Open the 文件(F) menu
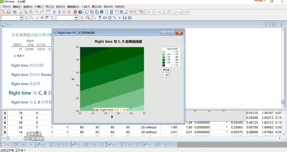Image resolution: width=287 pixels, height=152 pixels. pos(6,7)
